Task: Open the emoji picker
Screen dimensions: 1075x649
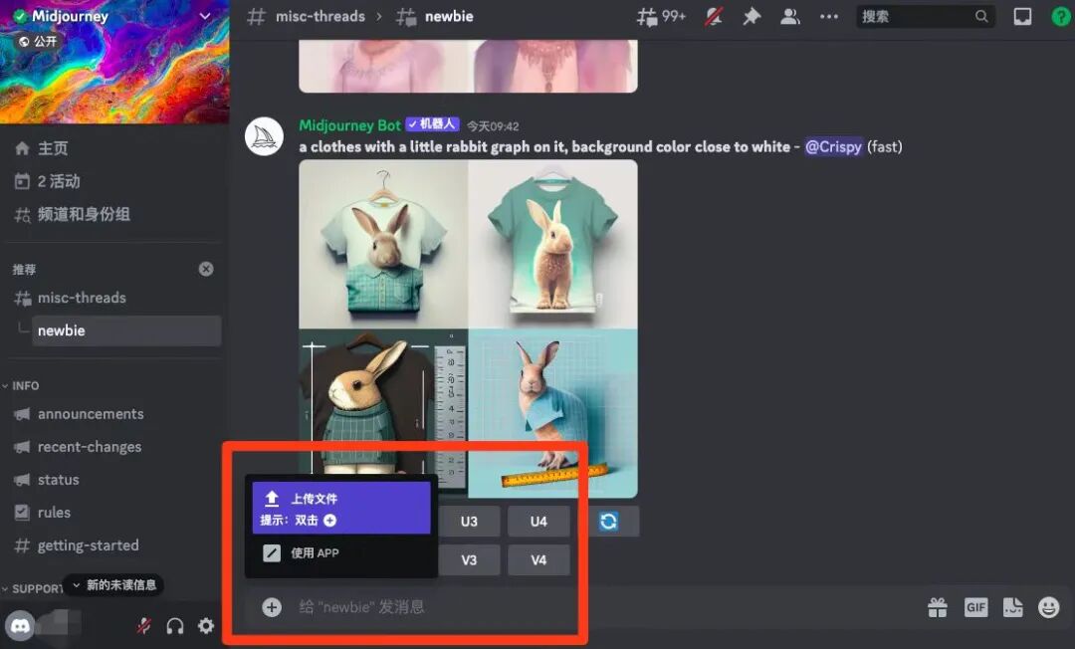Action: coord(1048,607)
